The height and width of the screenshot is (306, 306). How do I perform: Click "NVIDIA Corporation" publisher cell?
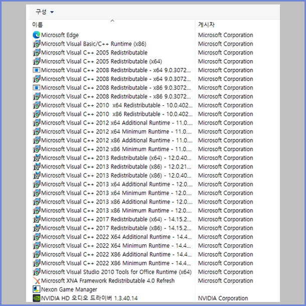point(223,298)
